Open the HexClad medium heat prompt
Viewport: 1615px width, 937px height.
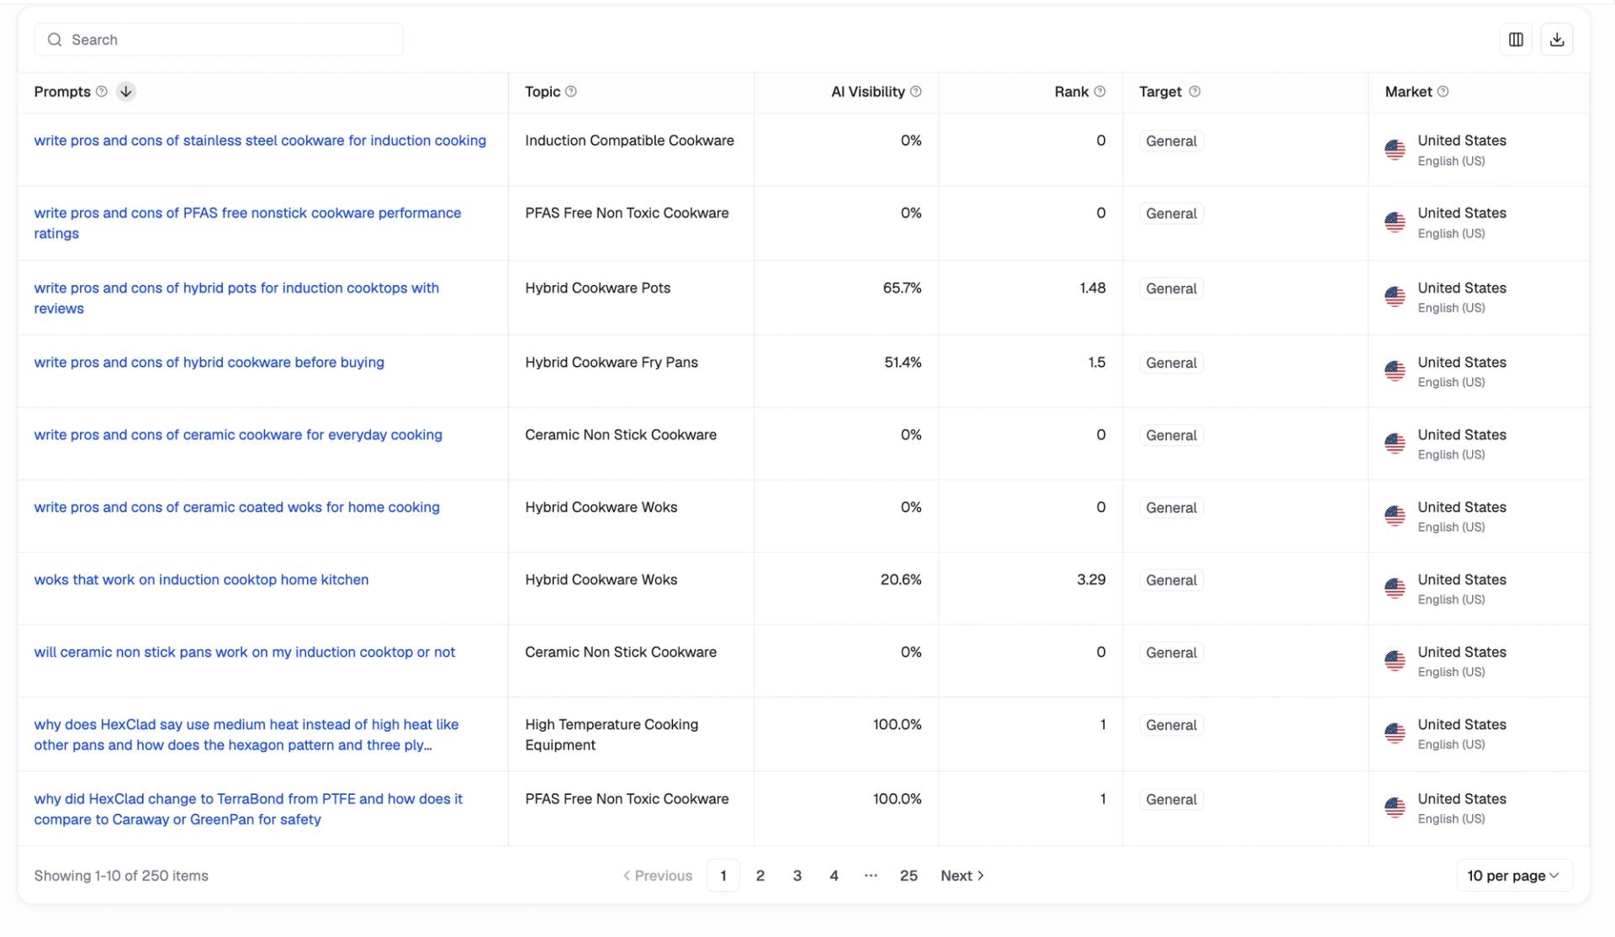tap(246, 734)
